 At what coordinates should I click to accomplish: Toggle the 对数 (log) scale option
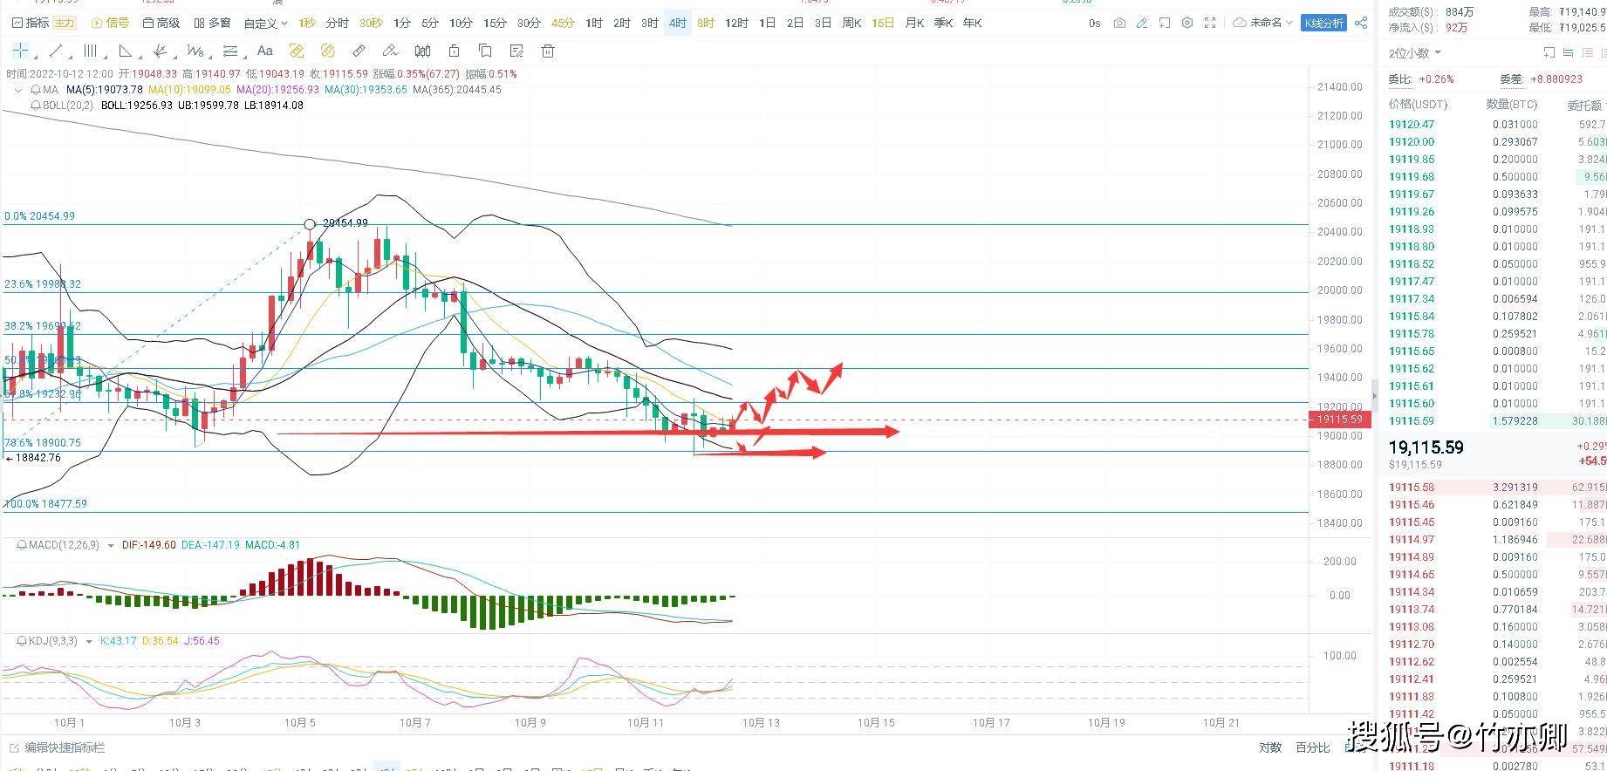(1270, 747)
